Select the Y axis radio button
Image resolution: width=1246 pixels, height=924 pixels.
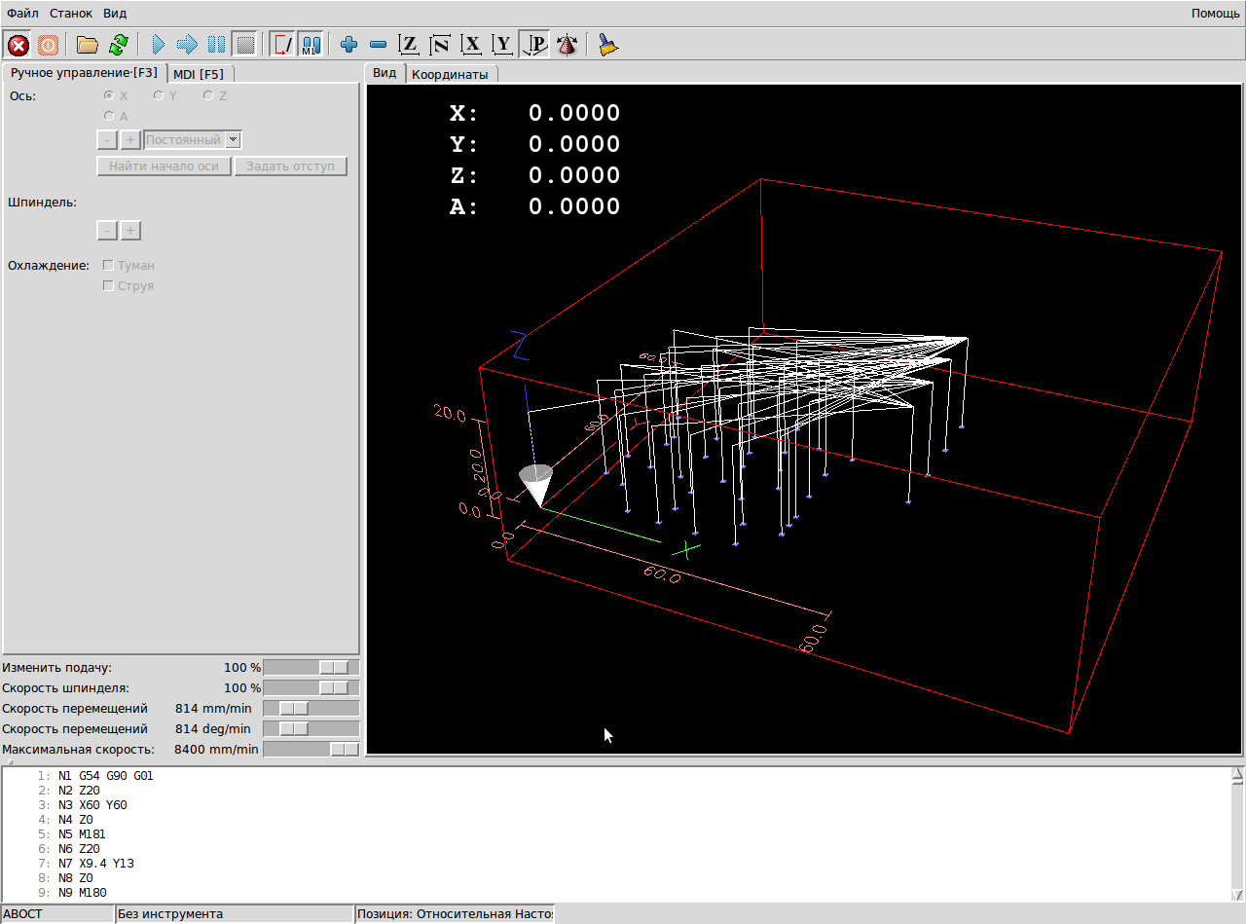click(159, 95)
